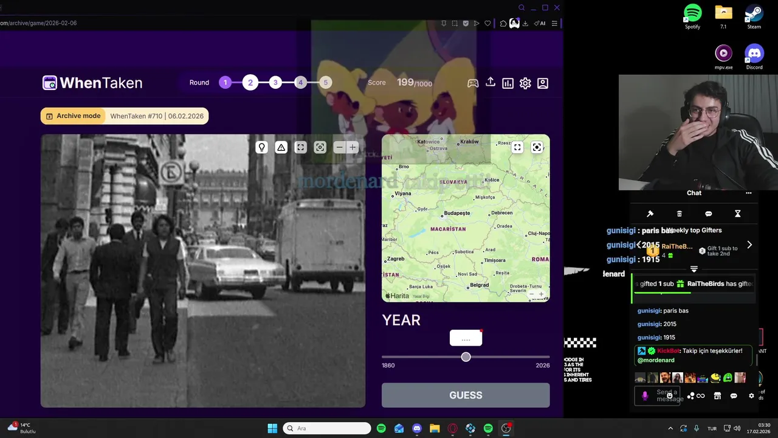Click the WhenTaken #710 date label

[x=157, y=116]
